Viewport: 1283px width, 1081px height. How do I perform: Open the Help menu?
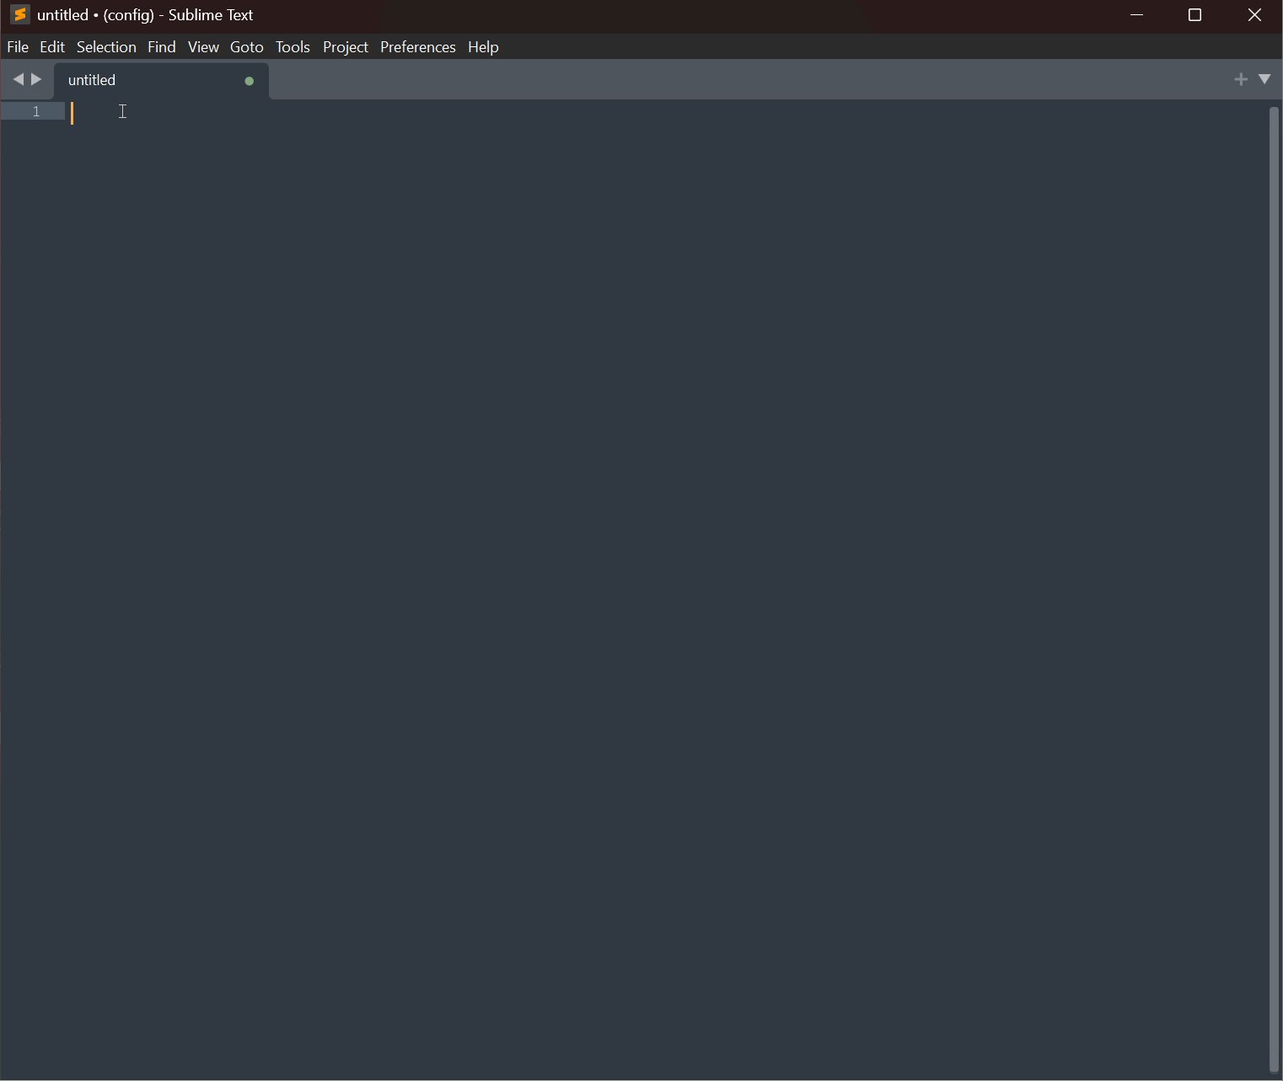(483, 47)
